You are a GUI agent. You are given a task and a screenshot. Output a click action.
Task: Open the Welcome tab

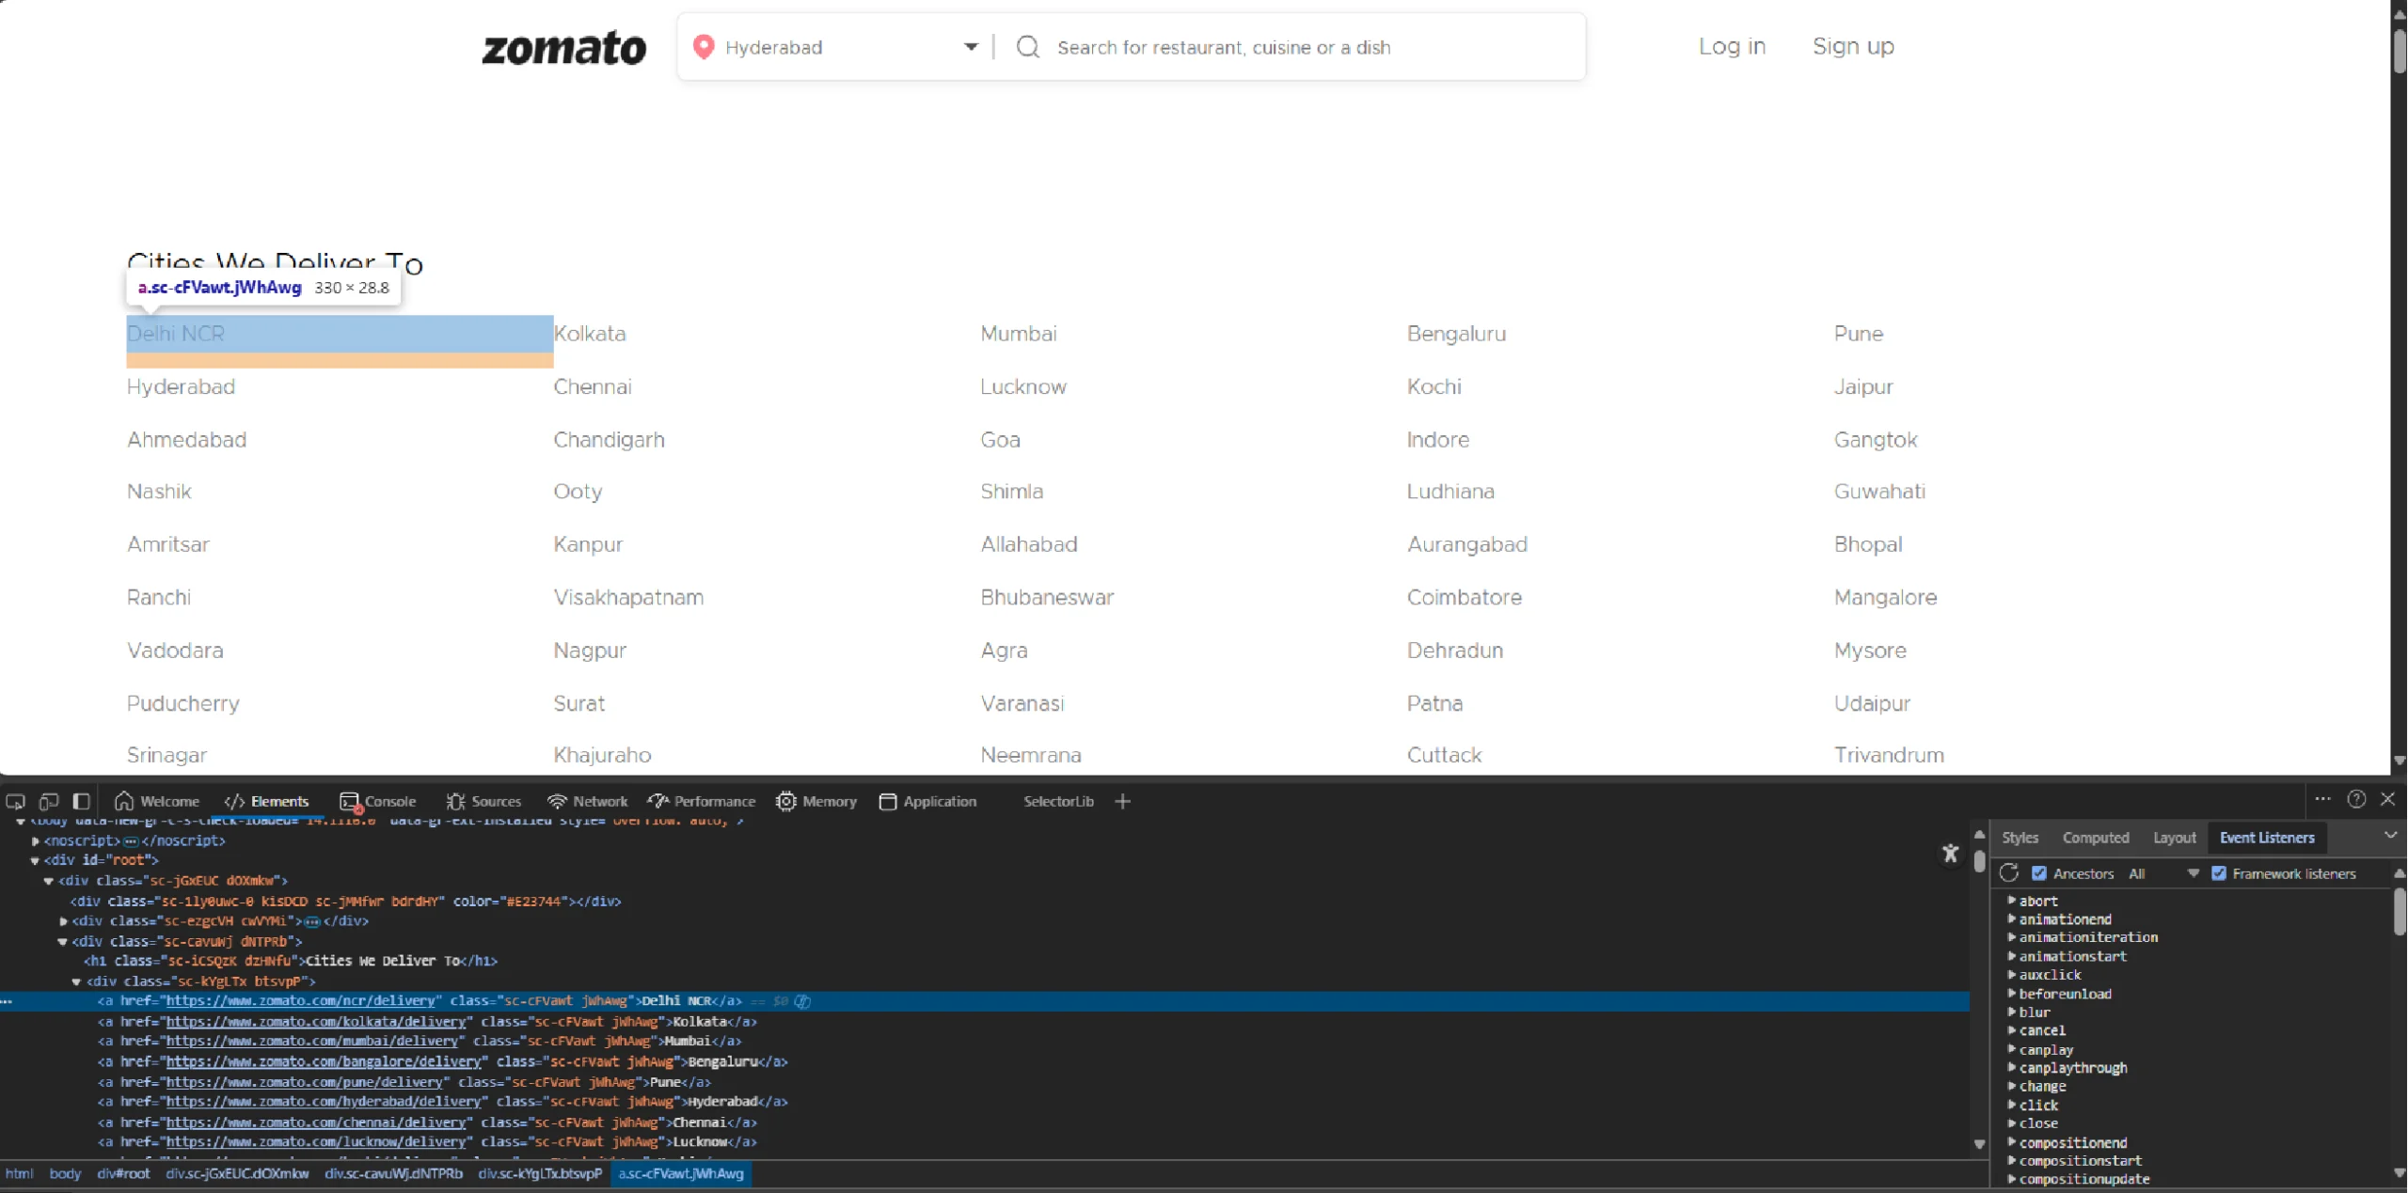157,802
